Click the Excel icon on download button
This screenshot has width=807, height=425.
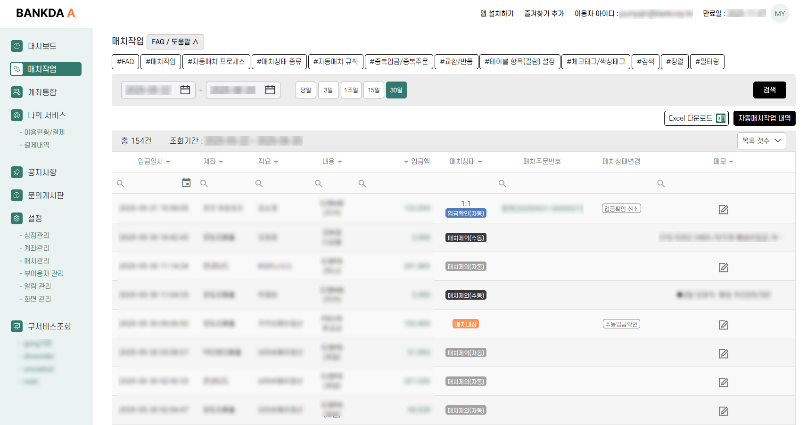coord(720,118)
